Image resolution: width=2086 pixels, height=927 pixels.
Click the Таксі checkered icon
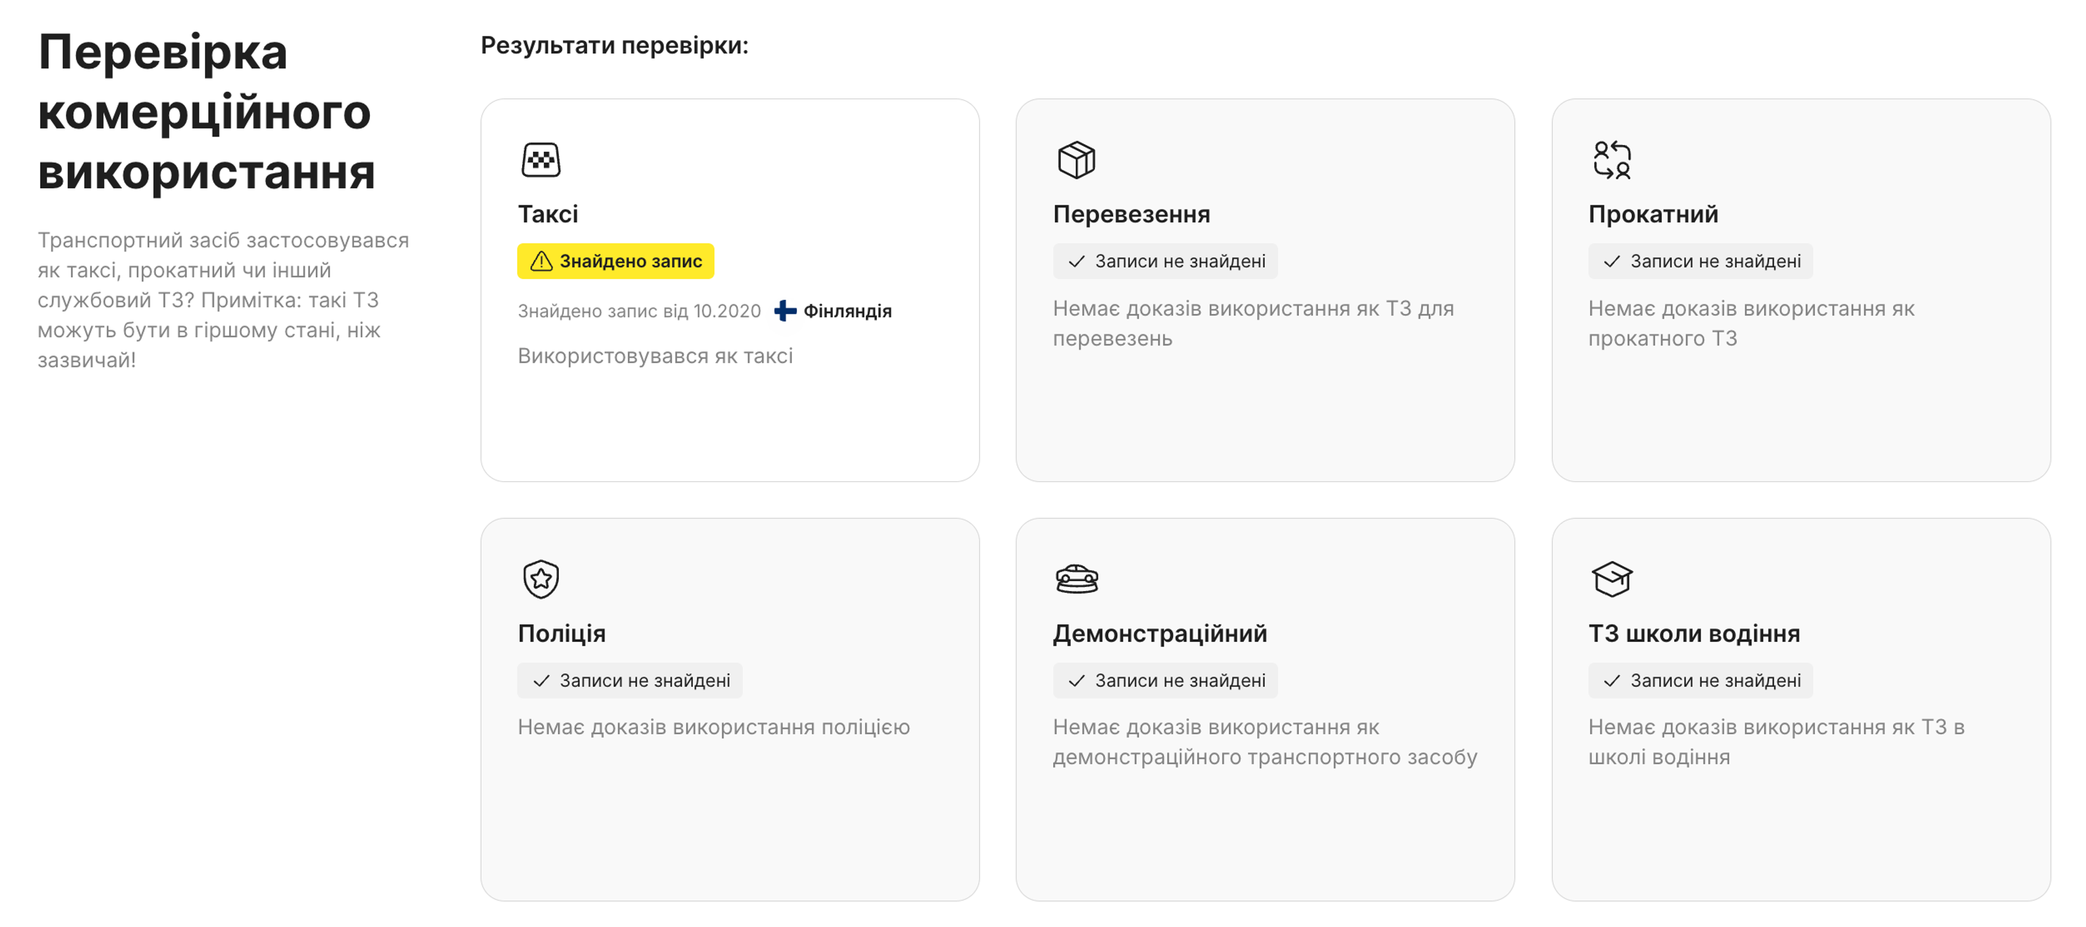point(541,160)
